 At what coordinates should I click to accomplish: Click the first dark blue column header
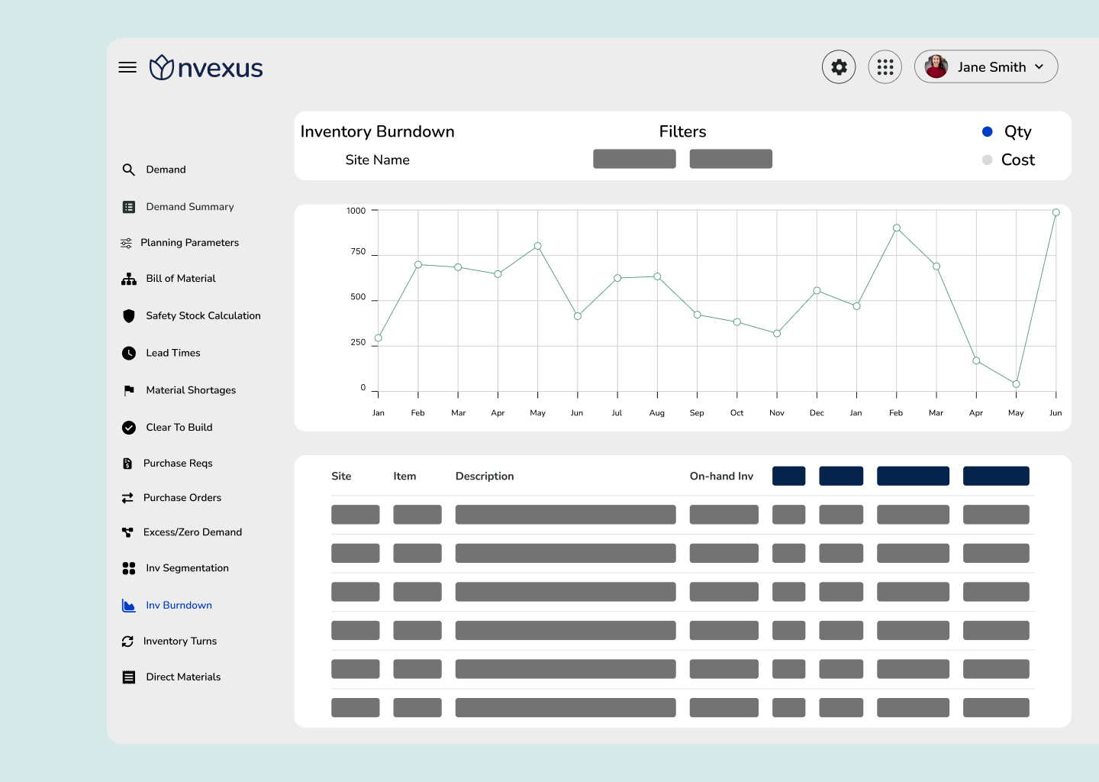pyautogui.click(x=788, y=476)
